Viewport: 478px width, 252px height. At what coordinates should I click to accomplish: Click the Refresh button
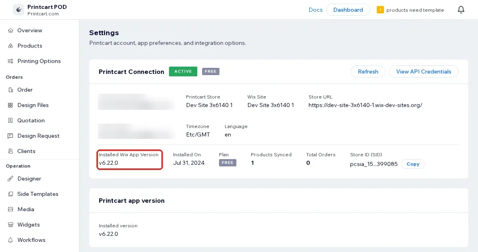368,71
